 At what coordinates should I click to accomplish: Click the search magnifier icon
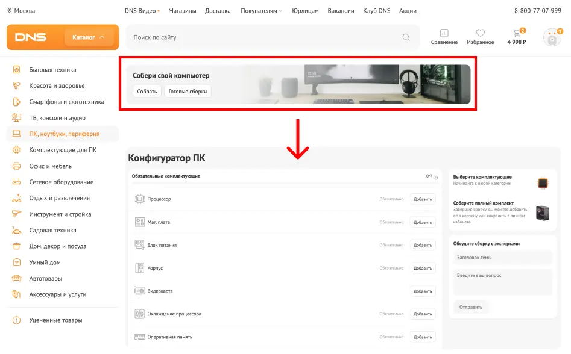click(406, 37)
